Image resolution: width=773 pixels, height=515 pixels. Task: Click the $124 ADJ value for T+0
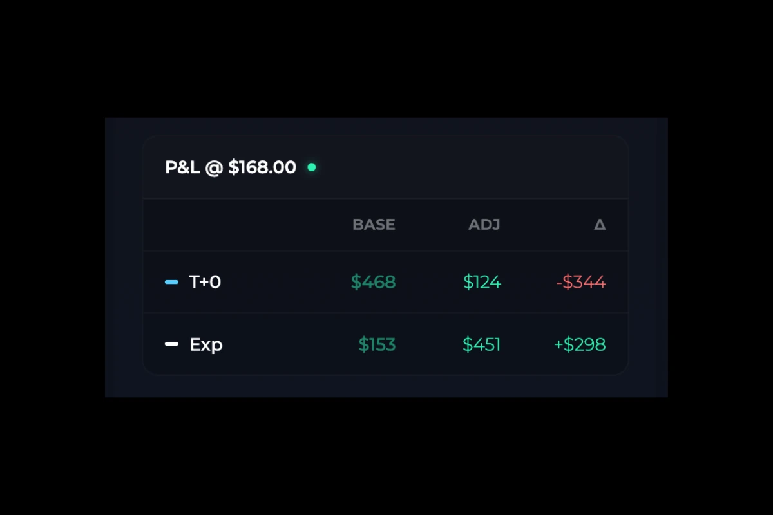click(482, 281)
